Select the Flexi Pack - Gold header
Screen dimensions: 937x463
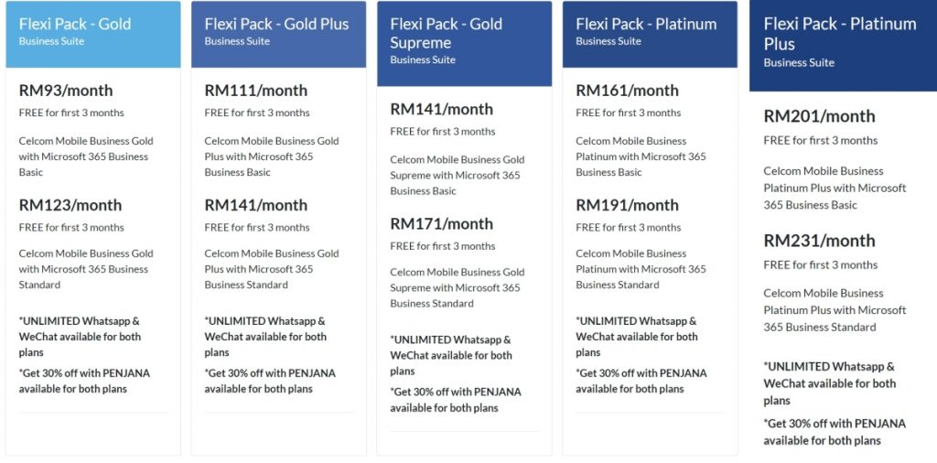pos(75,25)
